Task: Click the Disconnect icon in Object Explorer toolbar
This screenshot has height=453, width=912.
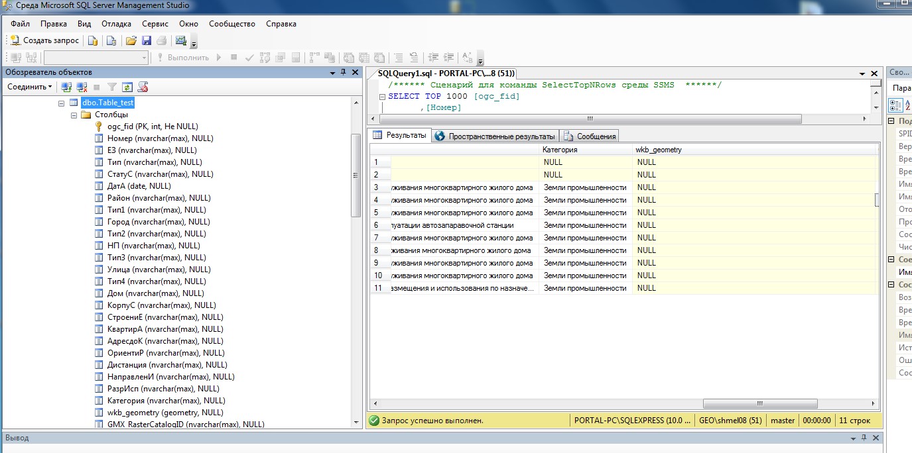Action: tap(82, 86)
